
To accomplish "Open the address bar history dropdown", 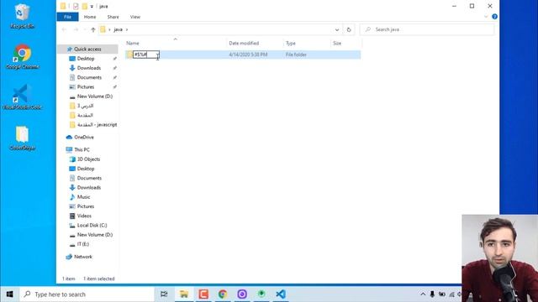I will tap(337, 30).
